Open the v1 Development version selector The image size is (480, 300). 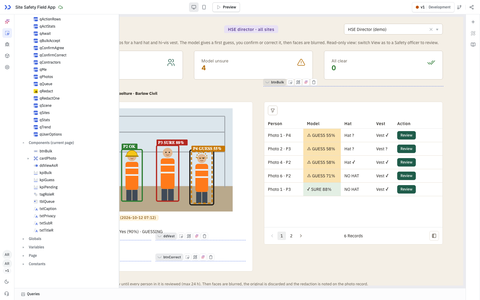433,7
